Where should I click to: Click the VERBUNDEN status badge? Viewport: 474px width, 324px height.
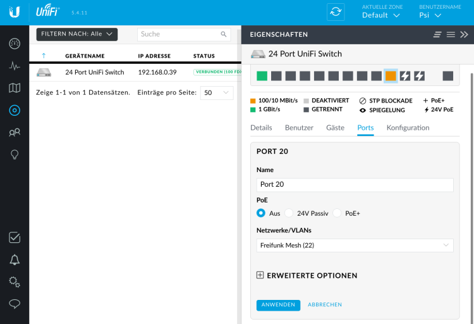(217, 72)
